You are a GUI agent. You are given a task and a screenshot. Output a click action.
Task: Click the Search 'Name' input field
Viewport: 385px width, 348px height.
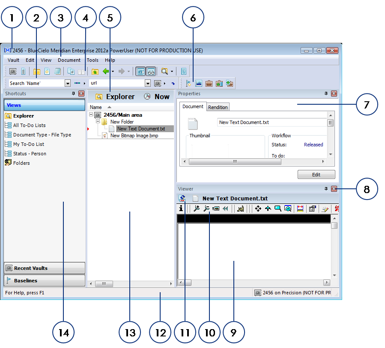tap(36, 83)
